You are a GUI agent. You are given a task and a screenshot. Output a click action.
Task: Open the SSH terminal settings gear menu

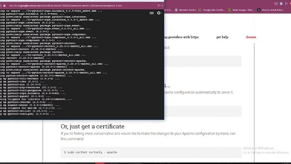[x=159, y=13]
